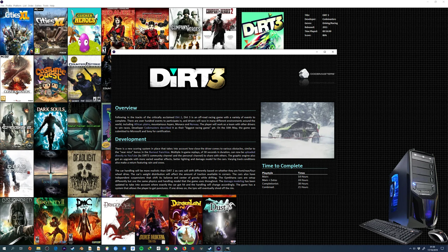Viewport: 448px width, 252px height.
Task: Click the '86%' score value
Action: pos(325,35)
